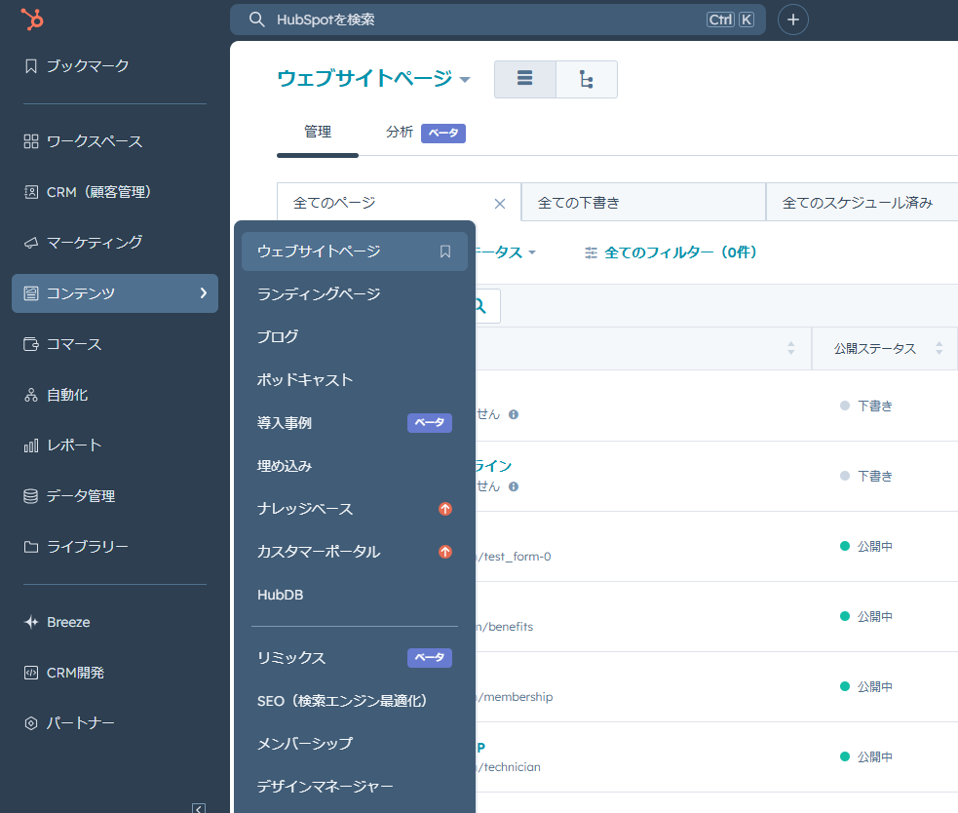The height and width of the screenshot is (813, 958).
Task: Switch to list view icon
Action: (525, 79)
